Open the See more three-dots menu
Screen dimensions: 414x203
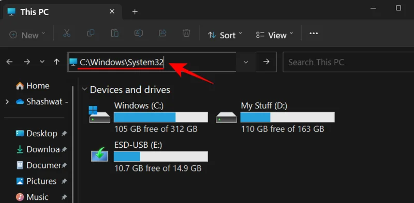pos(314,34)
